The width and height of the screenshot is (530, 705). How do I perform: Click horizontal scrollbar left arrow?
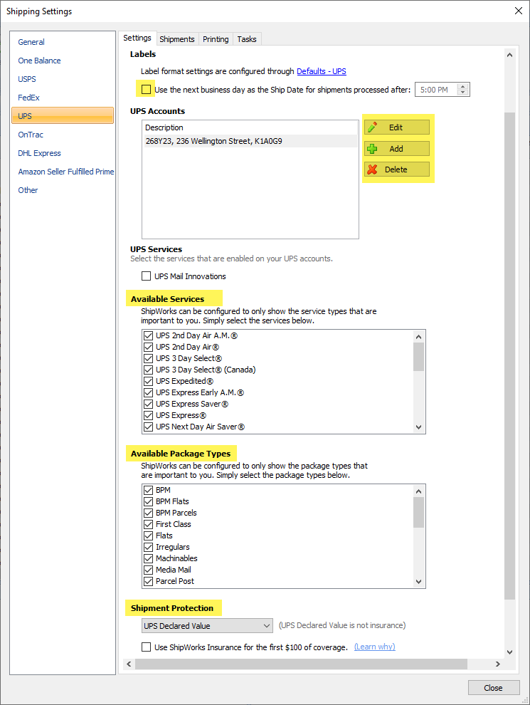tap(129, 664)
